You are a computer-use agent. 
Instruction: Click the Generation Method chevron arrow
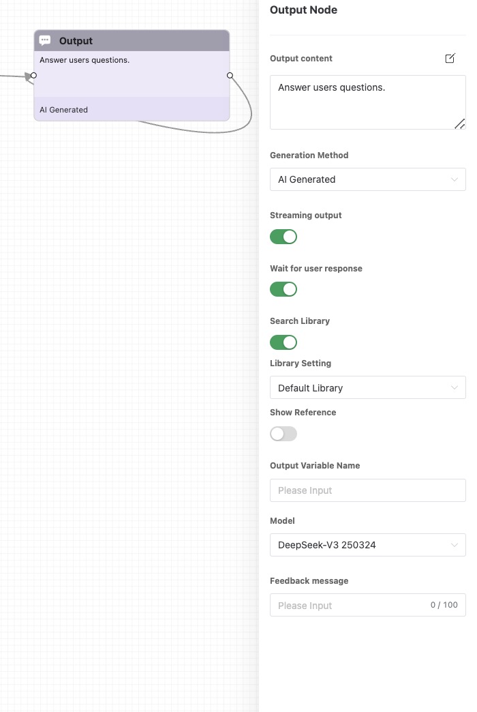pos(455,179)
